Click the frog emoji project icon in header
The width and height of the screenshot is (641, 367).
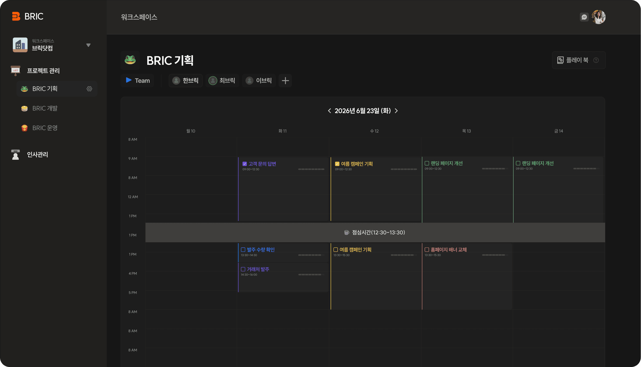click(x=130, y=60)
